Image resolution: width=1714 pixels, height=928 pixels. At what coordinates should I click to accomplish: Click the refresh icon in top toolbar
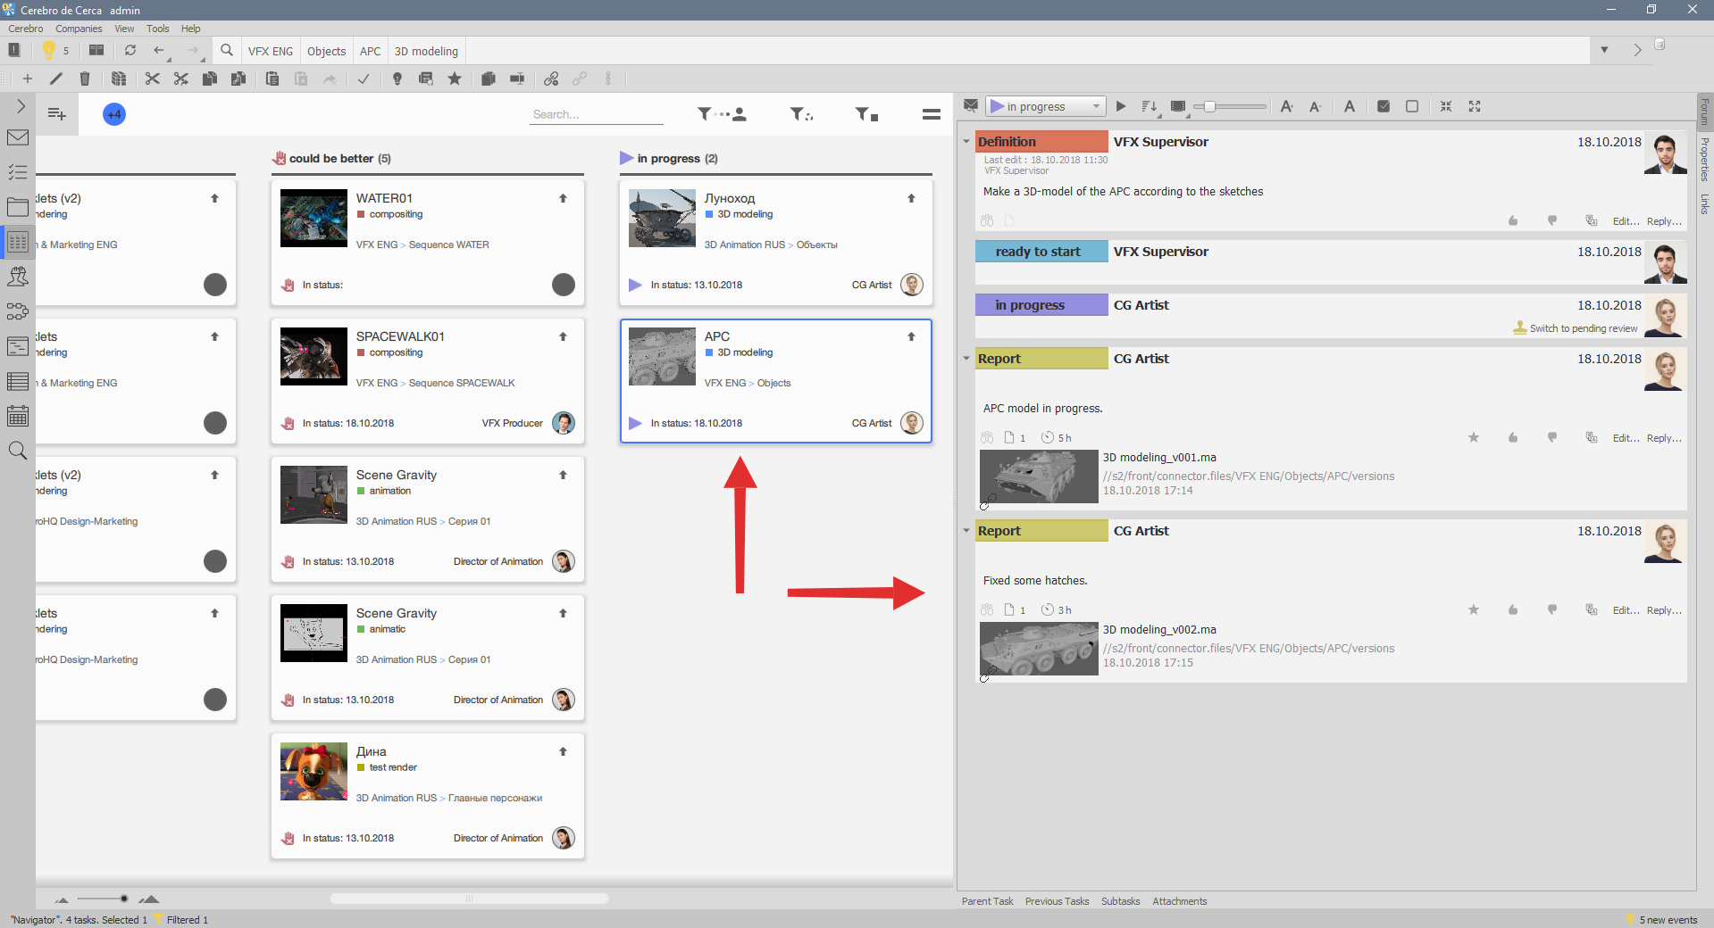pos(130,50)
